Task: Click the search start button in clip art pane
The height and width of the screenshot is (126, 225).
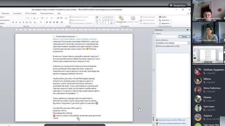Action: [x=184, y=36]
